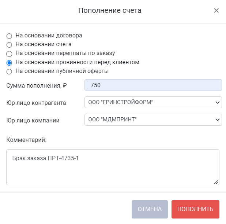
Task: Click chevron arrow of ООО "ГРИНСТРОЙФОРМ" select
Action: [x=217, y=102]
